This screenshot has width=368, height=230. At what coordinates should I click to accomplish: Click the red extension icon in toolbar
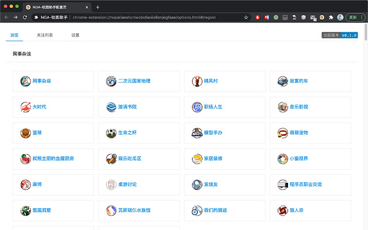[258, 17]
